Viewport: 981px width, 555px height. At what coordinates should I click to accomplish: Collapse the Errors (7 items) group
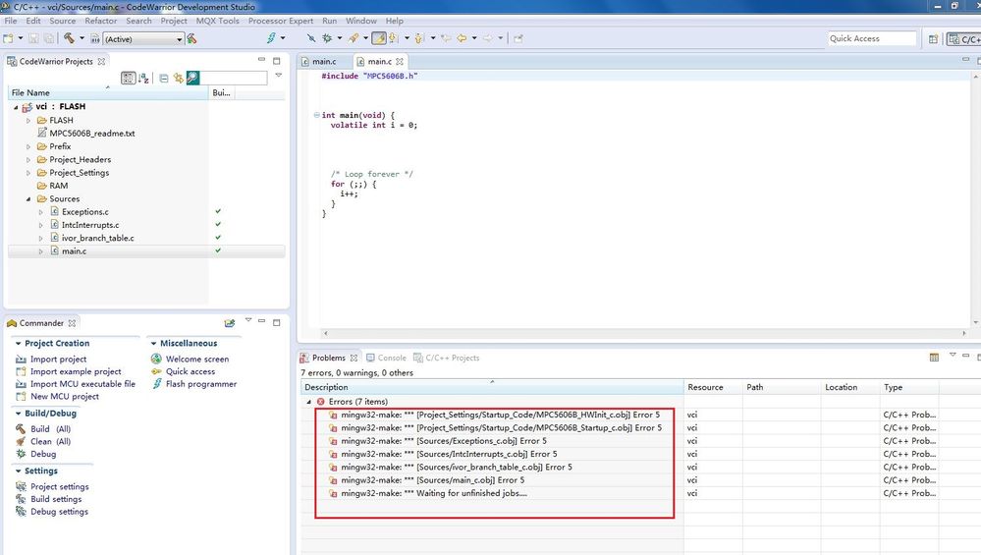[x=308, y=402]
